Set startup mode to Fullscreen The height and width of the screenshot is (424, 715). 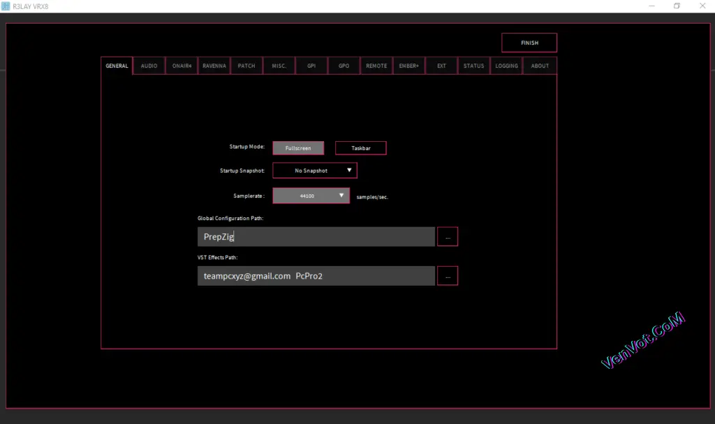point(298,148)
